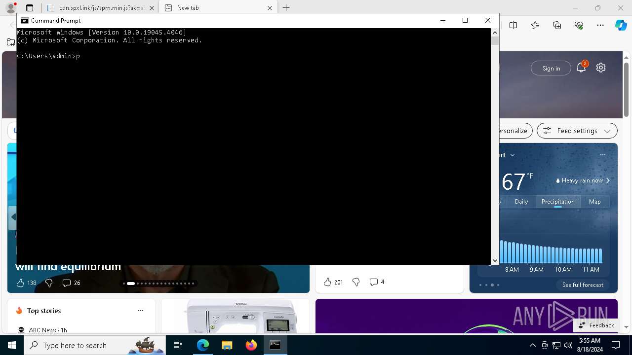
Task: Open Edge Favorites star icon
Action: pyautogui.click(x=535, y=25)
